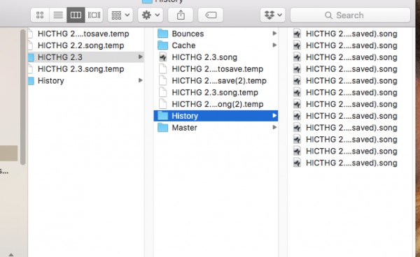Open the item arrangement dropdown
420x257 pixels.
click(x=120, y=15)
